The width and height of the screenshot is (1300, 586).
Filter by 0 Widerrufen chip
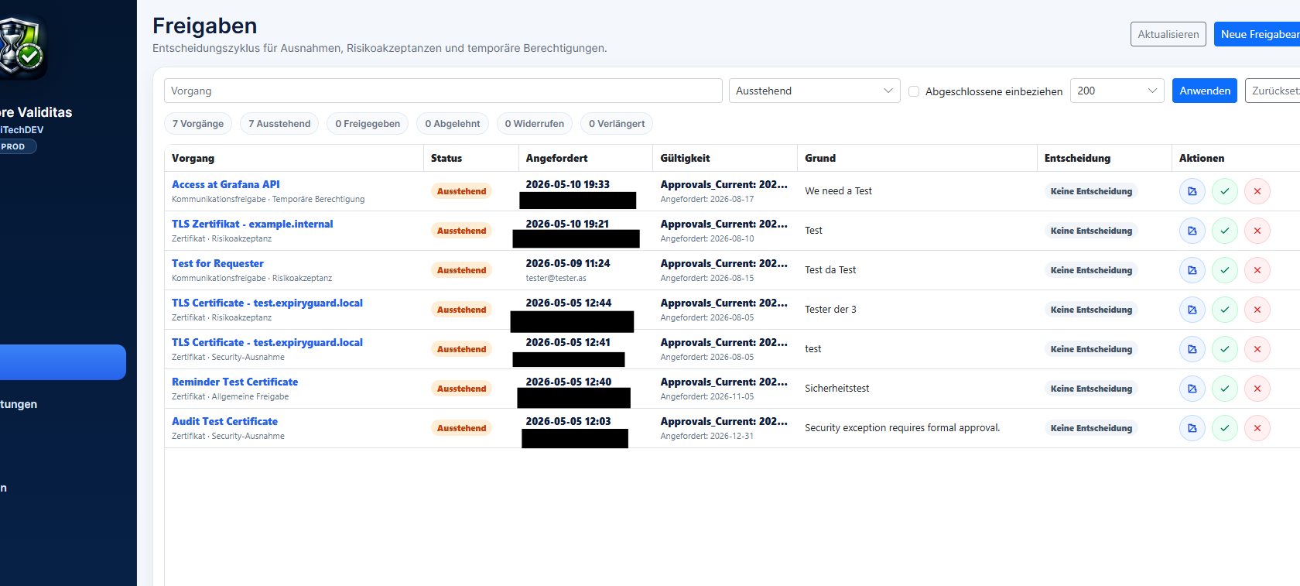[535, 124]
